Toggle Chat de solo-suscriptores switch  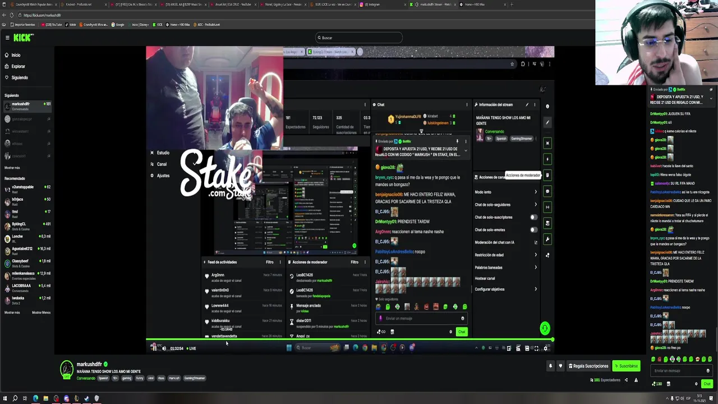pyautogui.click(x=533, y=217)
